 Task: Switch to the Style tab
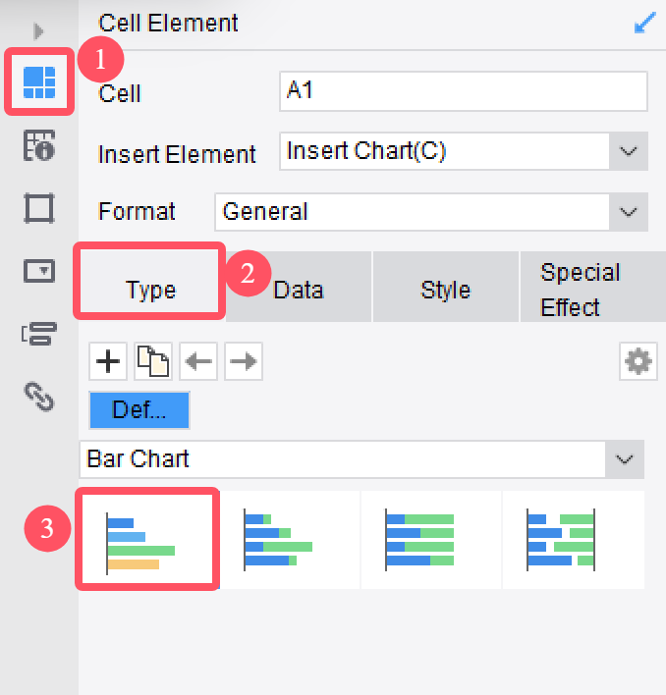click(x=445, y=290)
